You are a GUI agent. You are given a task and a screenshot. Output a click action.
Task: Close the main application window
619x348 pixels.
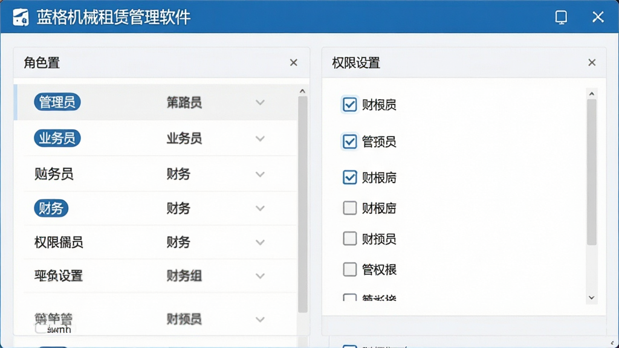(x=598, y=17)
